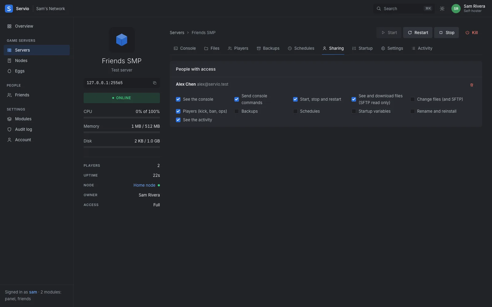Kill the server process
Viewport: 492px width, 307px height.
(x=471, y=33)
